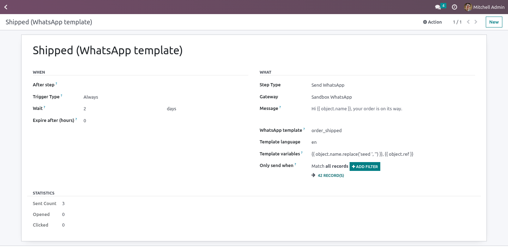Click the Gateway label

pyautogui.click(x=269, y=97)
